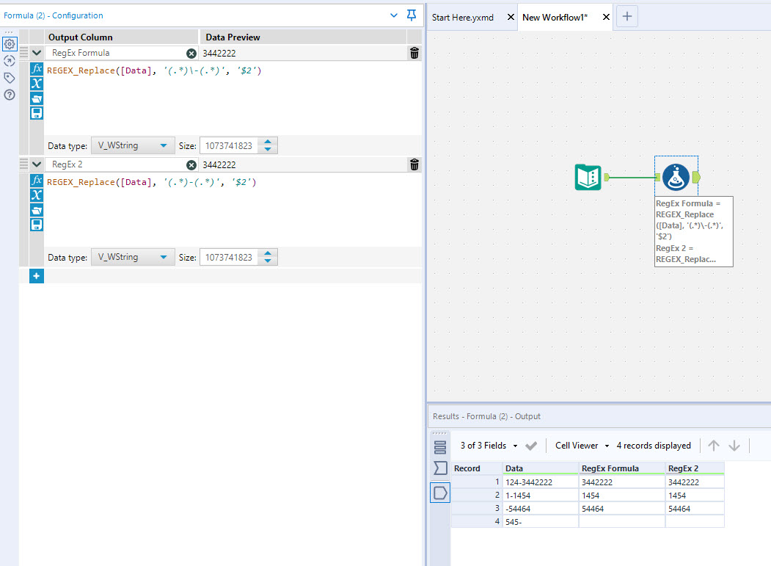Viewport: 771px width, 566px height.
Task: Select the Text Input tool on canvas
Action: 588,178
